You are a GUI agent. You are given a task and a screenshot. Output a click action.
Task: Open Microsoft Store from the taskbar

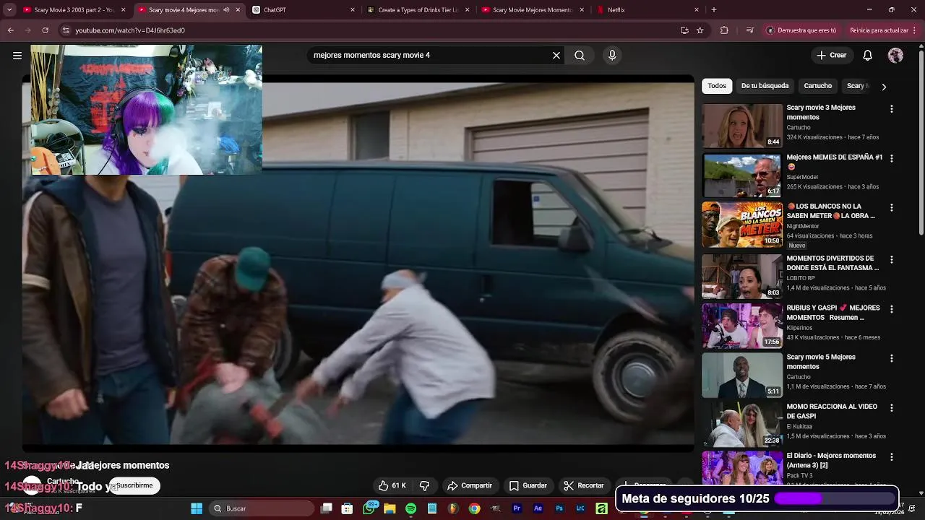click(x=347, y=508)
